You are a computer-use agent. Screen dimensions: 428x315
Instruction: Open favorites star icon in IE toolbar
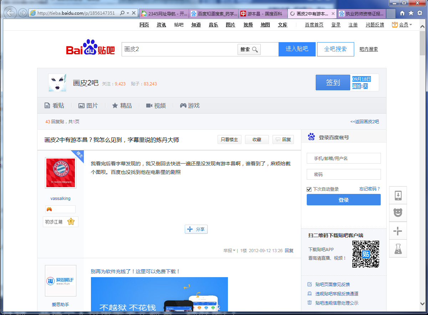tap(411, 13)
